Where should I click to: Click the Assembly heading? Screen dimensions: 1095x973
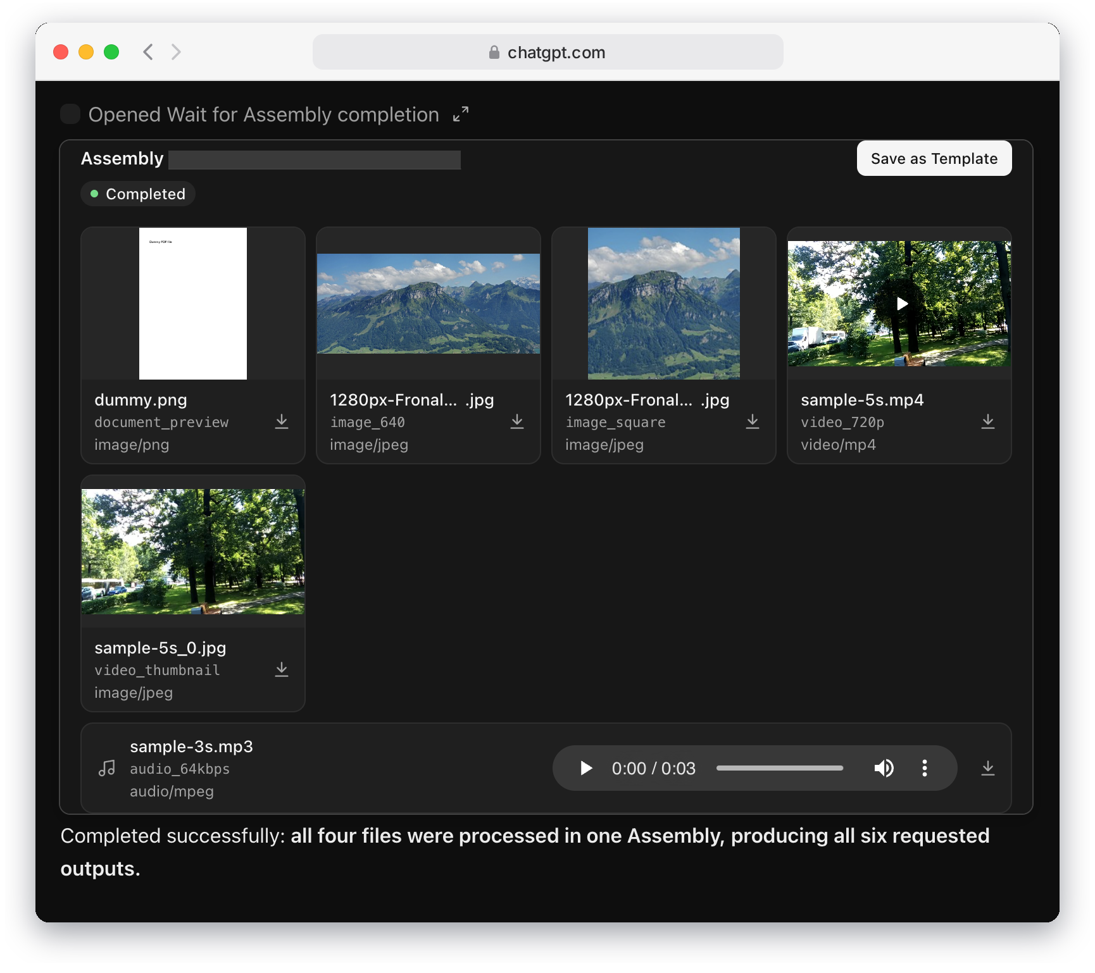(x=122, y=158)
